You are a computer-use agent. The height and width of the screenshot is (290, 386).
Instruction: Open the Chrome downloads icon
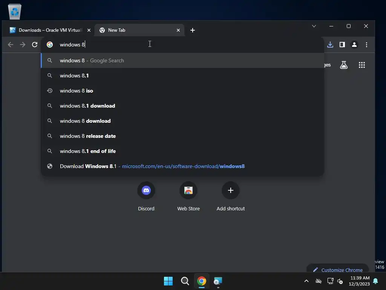tap(330, 45)
